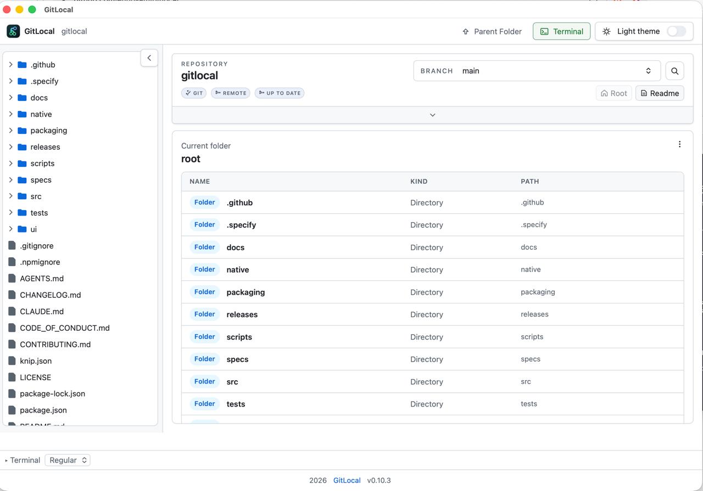
Task: Toggle the Light theme switch
Action: (x=677, y=31)
